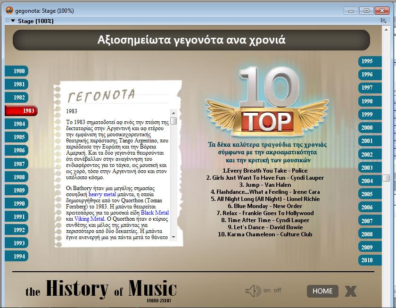Choose the 1999 year tab

coord(370,114)
